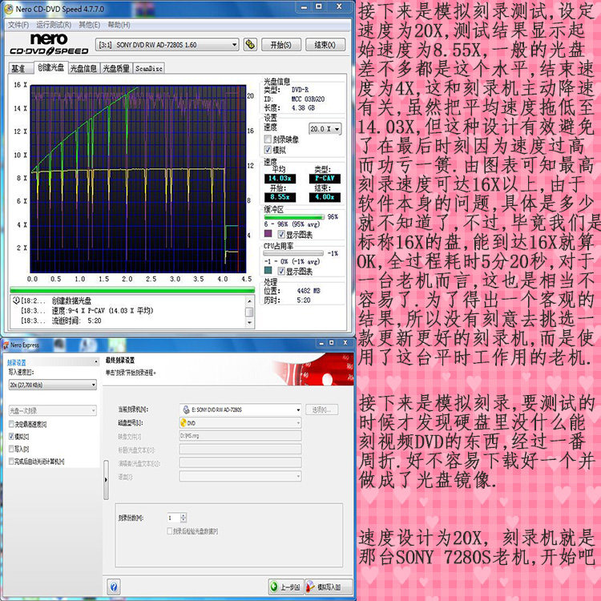The height and width of the screenshot is (601, 601).
Task: Click the clock icon in the log list
Action: 16,300
